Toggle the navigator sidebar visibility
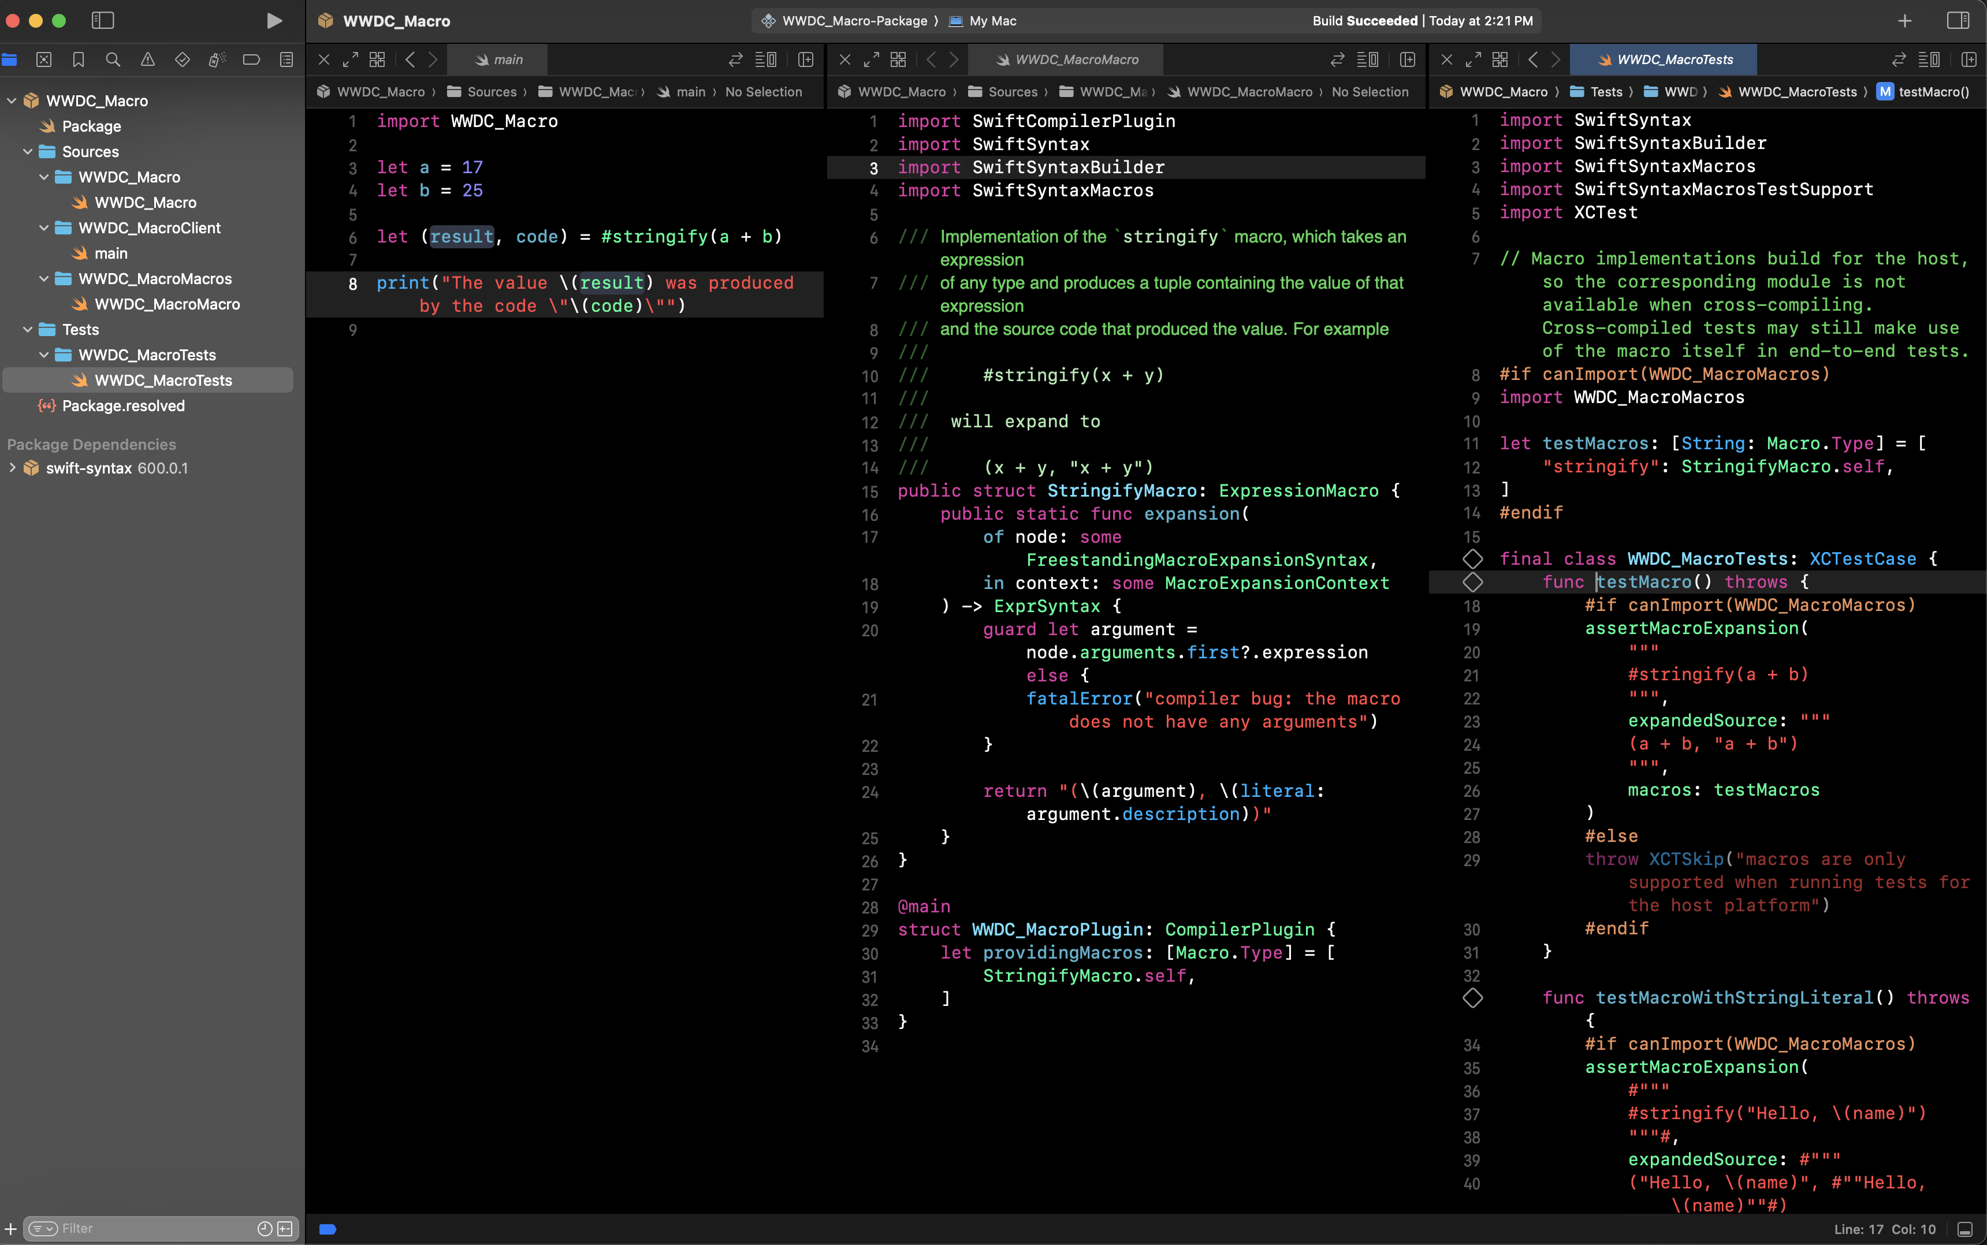This screenshot has height=1245, width=1987. [x=102, y=21]
